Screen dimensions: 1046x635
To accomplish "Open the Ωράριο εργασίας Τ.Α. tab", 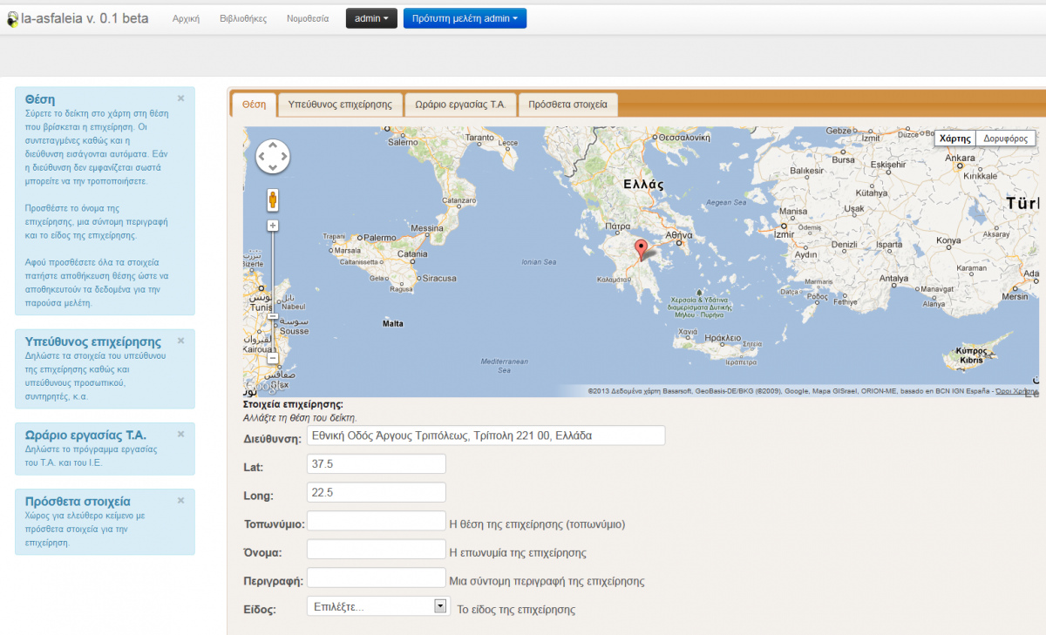I will (x=460, y=105).
